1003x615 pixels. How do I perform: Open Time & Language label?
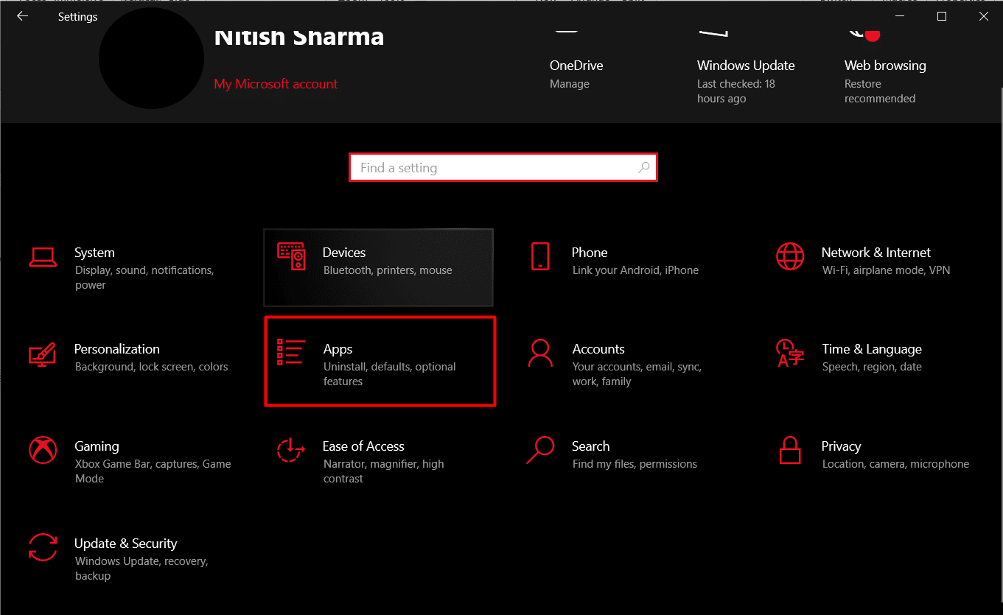tap(872, 349)
